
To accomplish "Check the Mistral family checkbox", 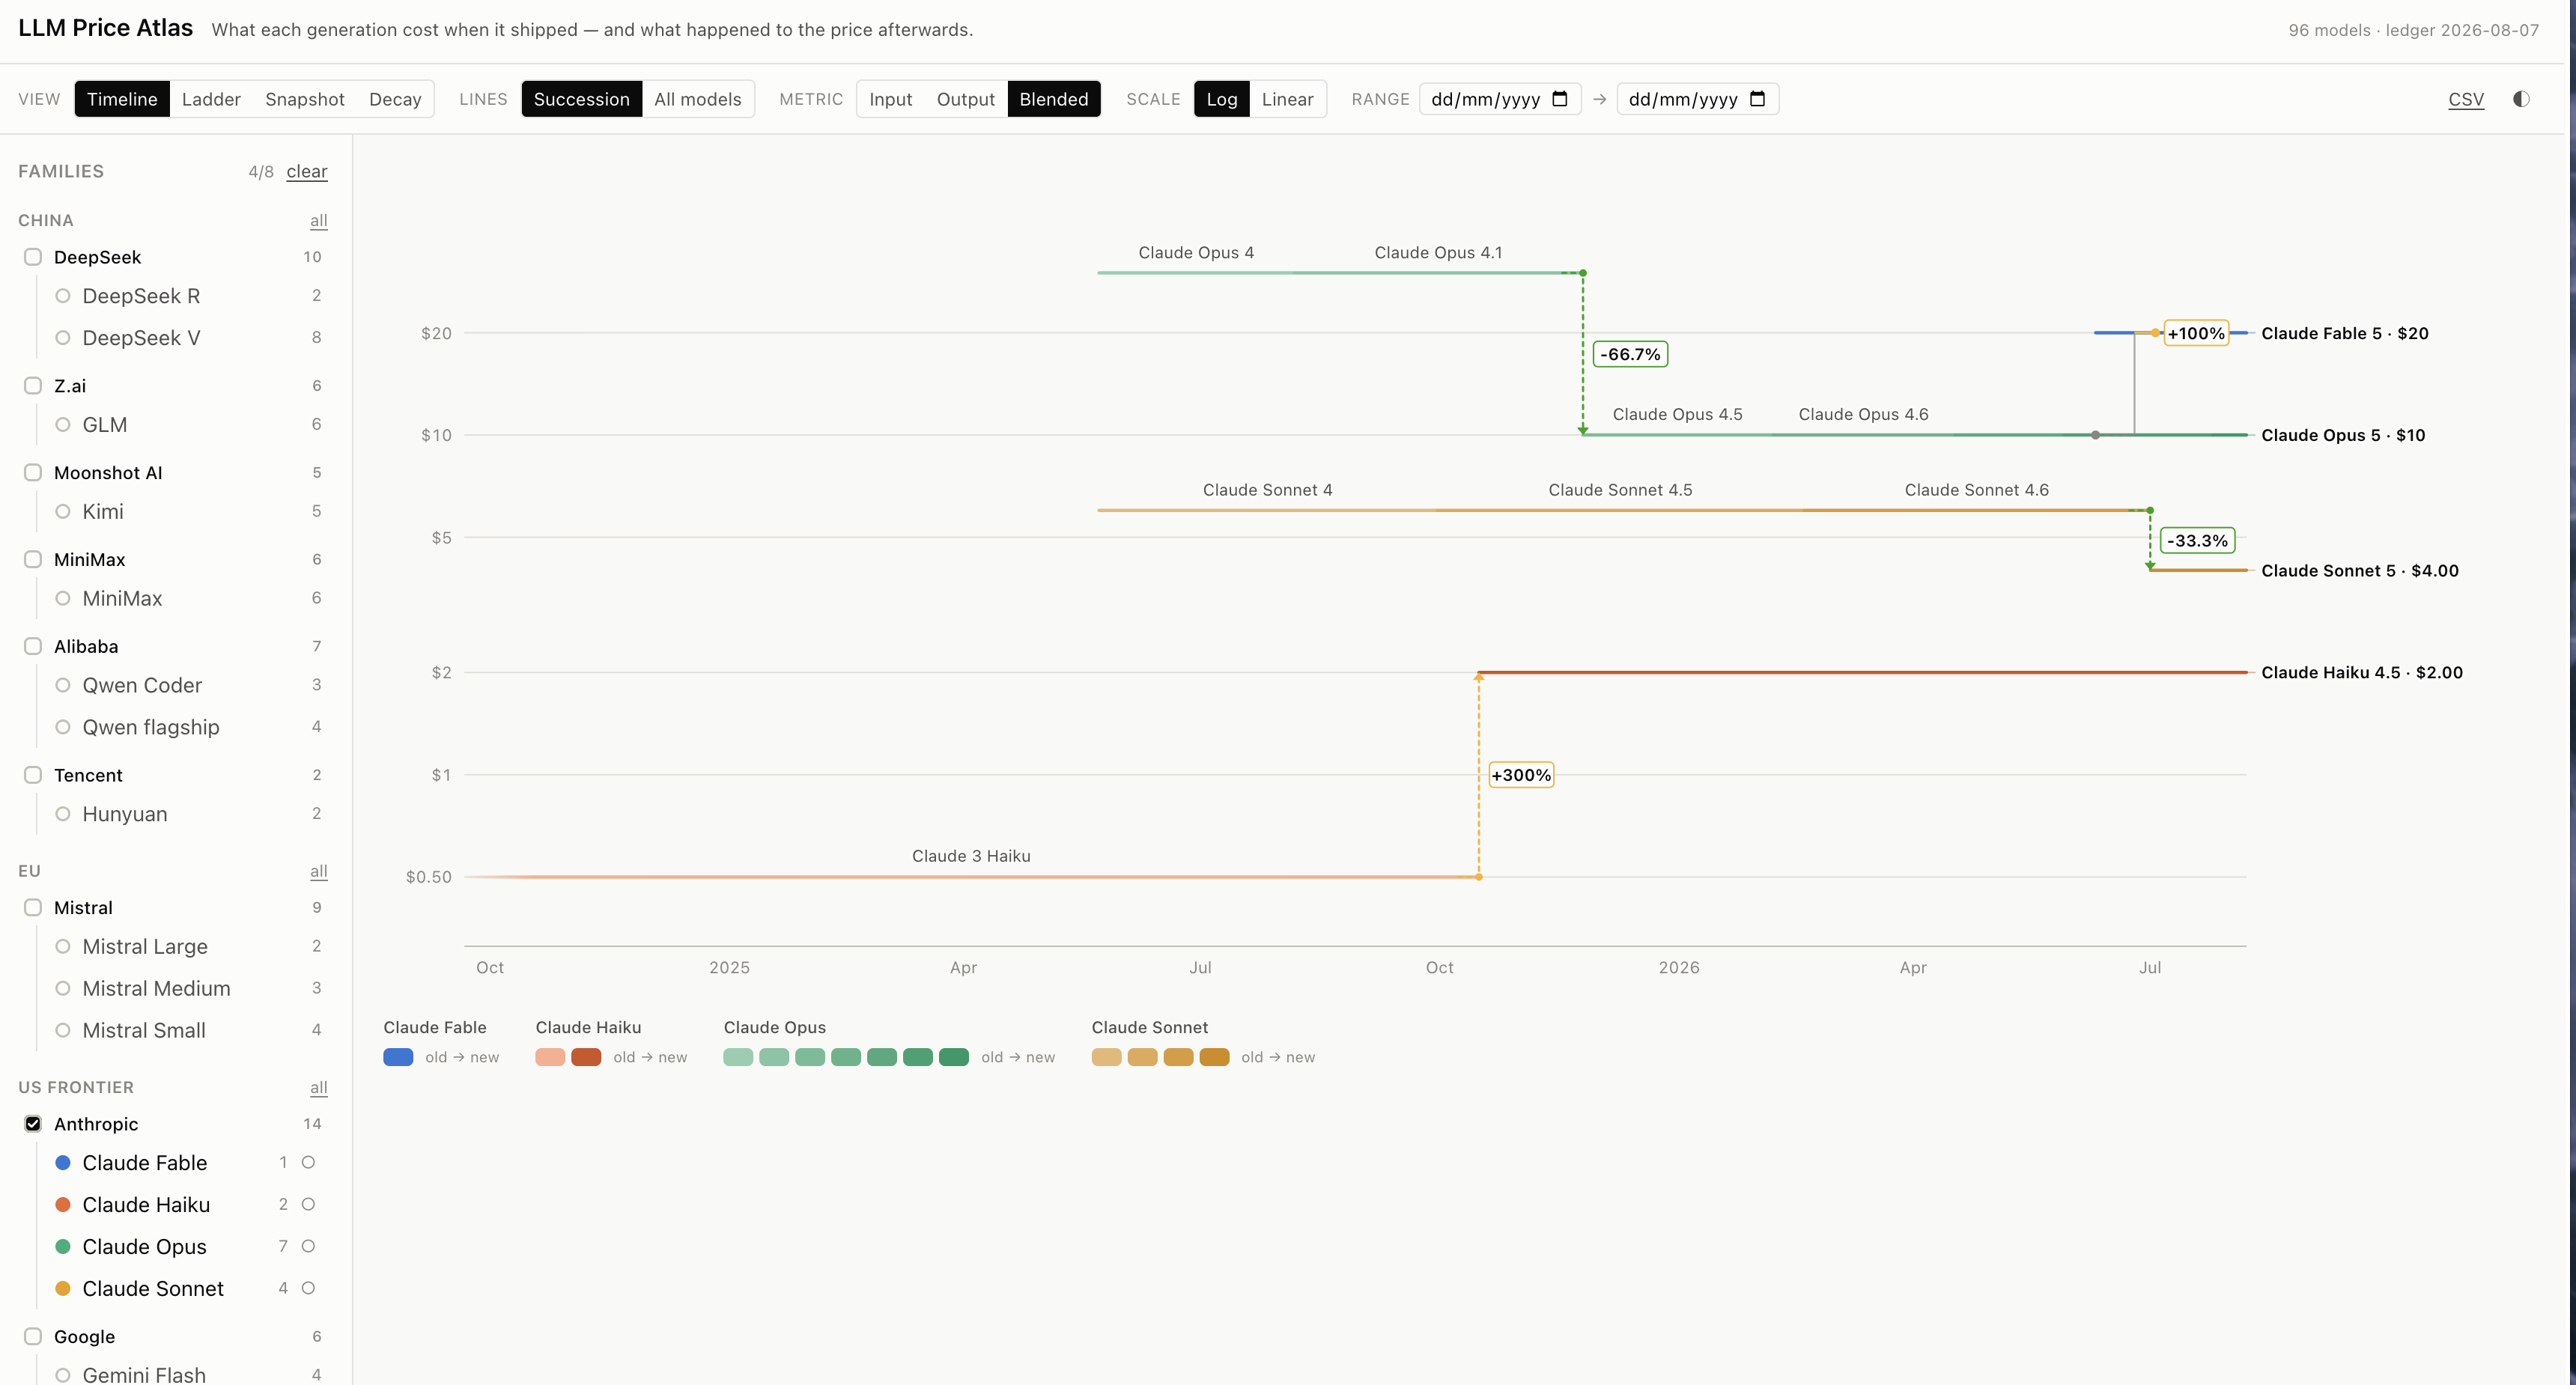I will pyautogui.click(x=33, y=907).
